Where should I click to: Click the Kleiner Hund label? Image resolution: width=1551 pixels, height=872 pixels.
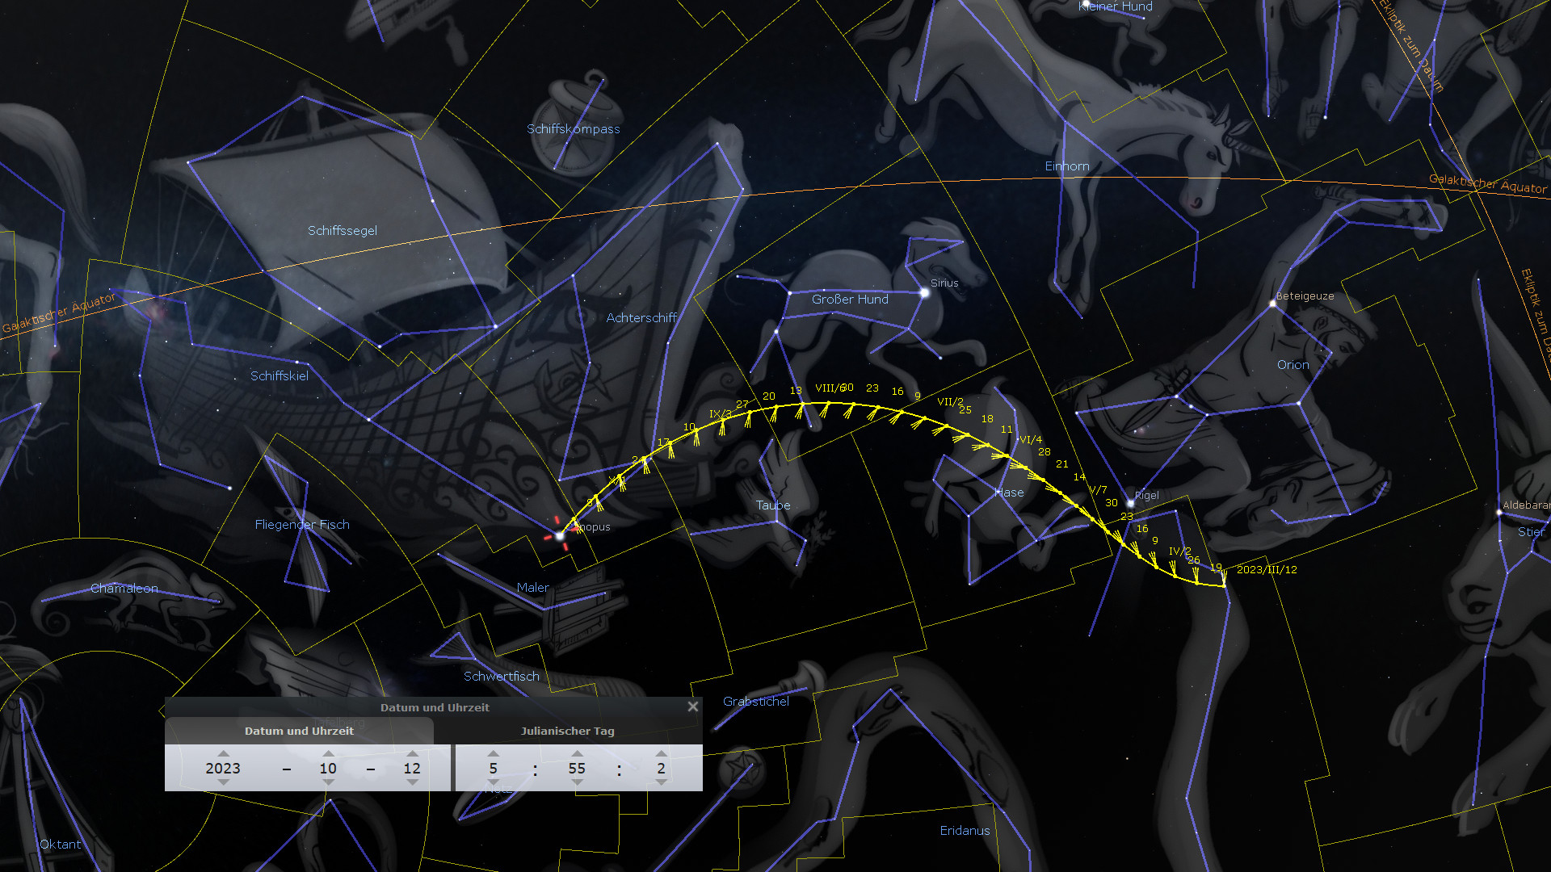click(x=1116, y=6)
